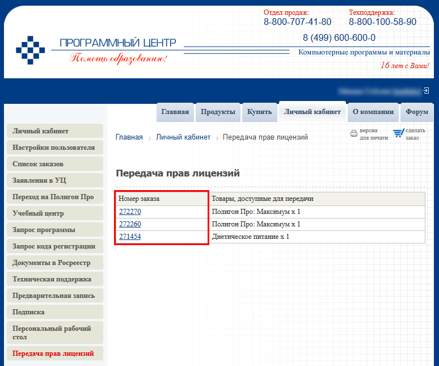Open Предварительная запись sidebar item
This screenshot has height=366, width=439.
(55, 296)
